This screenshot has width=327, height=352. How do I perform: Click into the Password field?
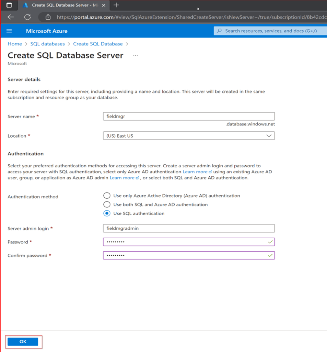point(189,242)
